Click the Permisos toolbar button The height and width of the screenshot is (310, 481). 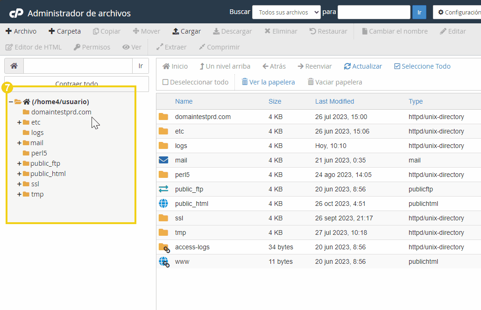92,47
